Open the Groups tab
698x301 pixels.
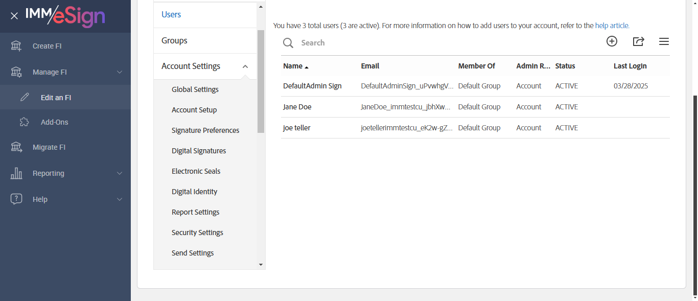[x=174, y=40]
